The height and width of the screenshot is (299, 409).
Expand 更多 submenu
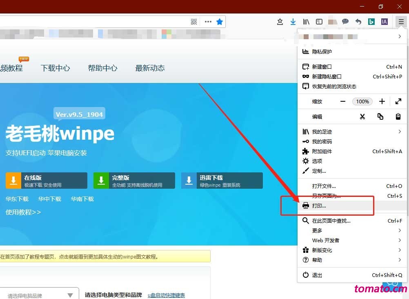click(351, 231)
